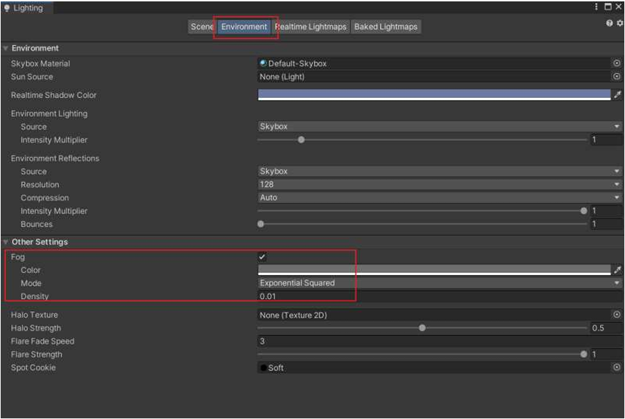Open Fog Mode Exponential Squared dropdown
Screen dimensions: 625x419
440,283
